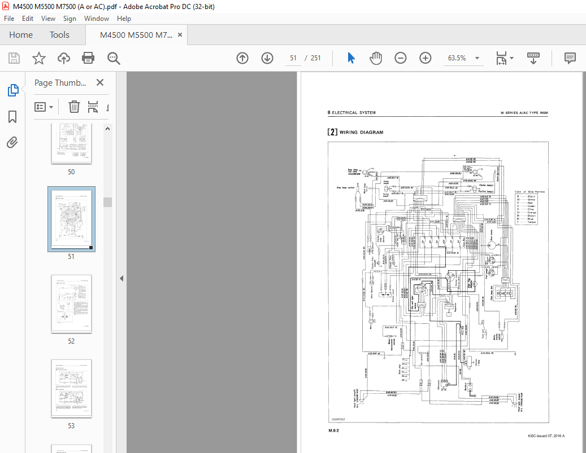Expand the page fit options arrow
Viewport: 586px width, 453px height.
[511, 58]
